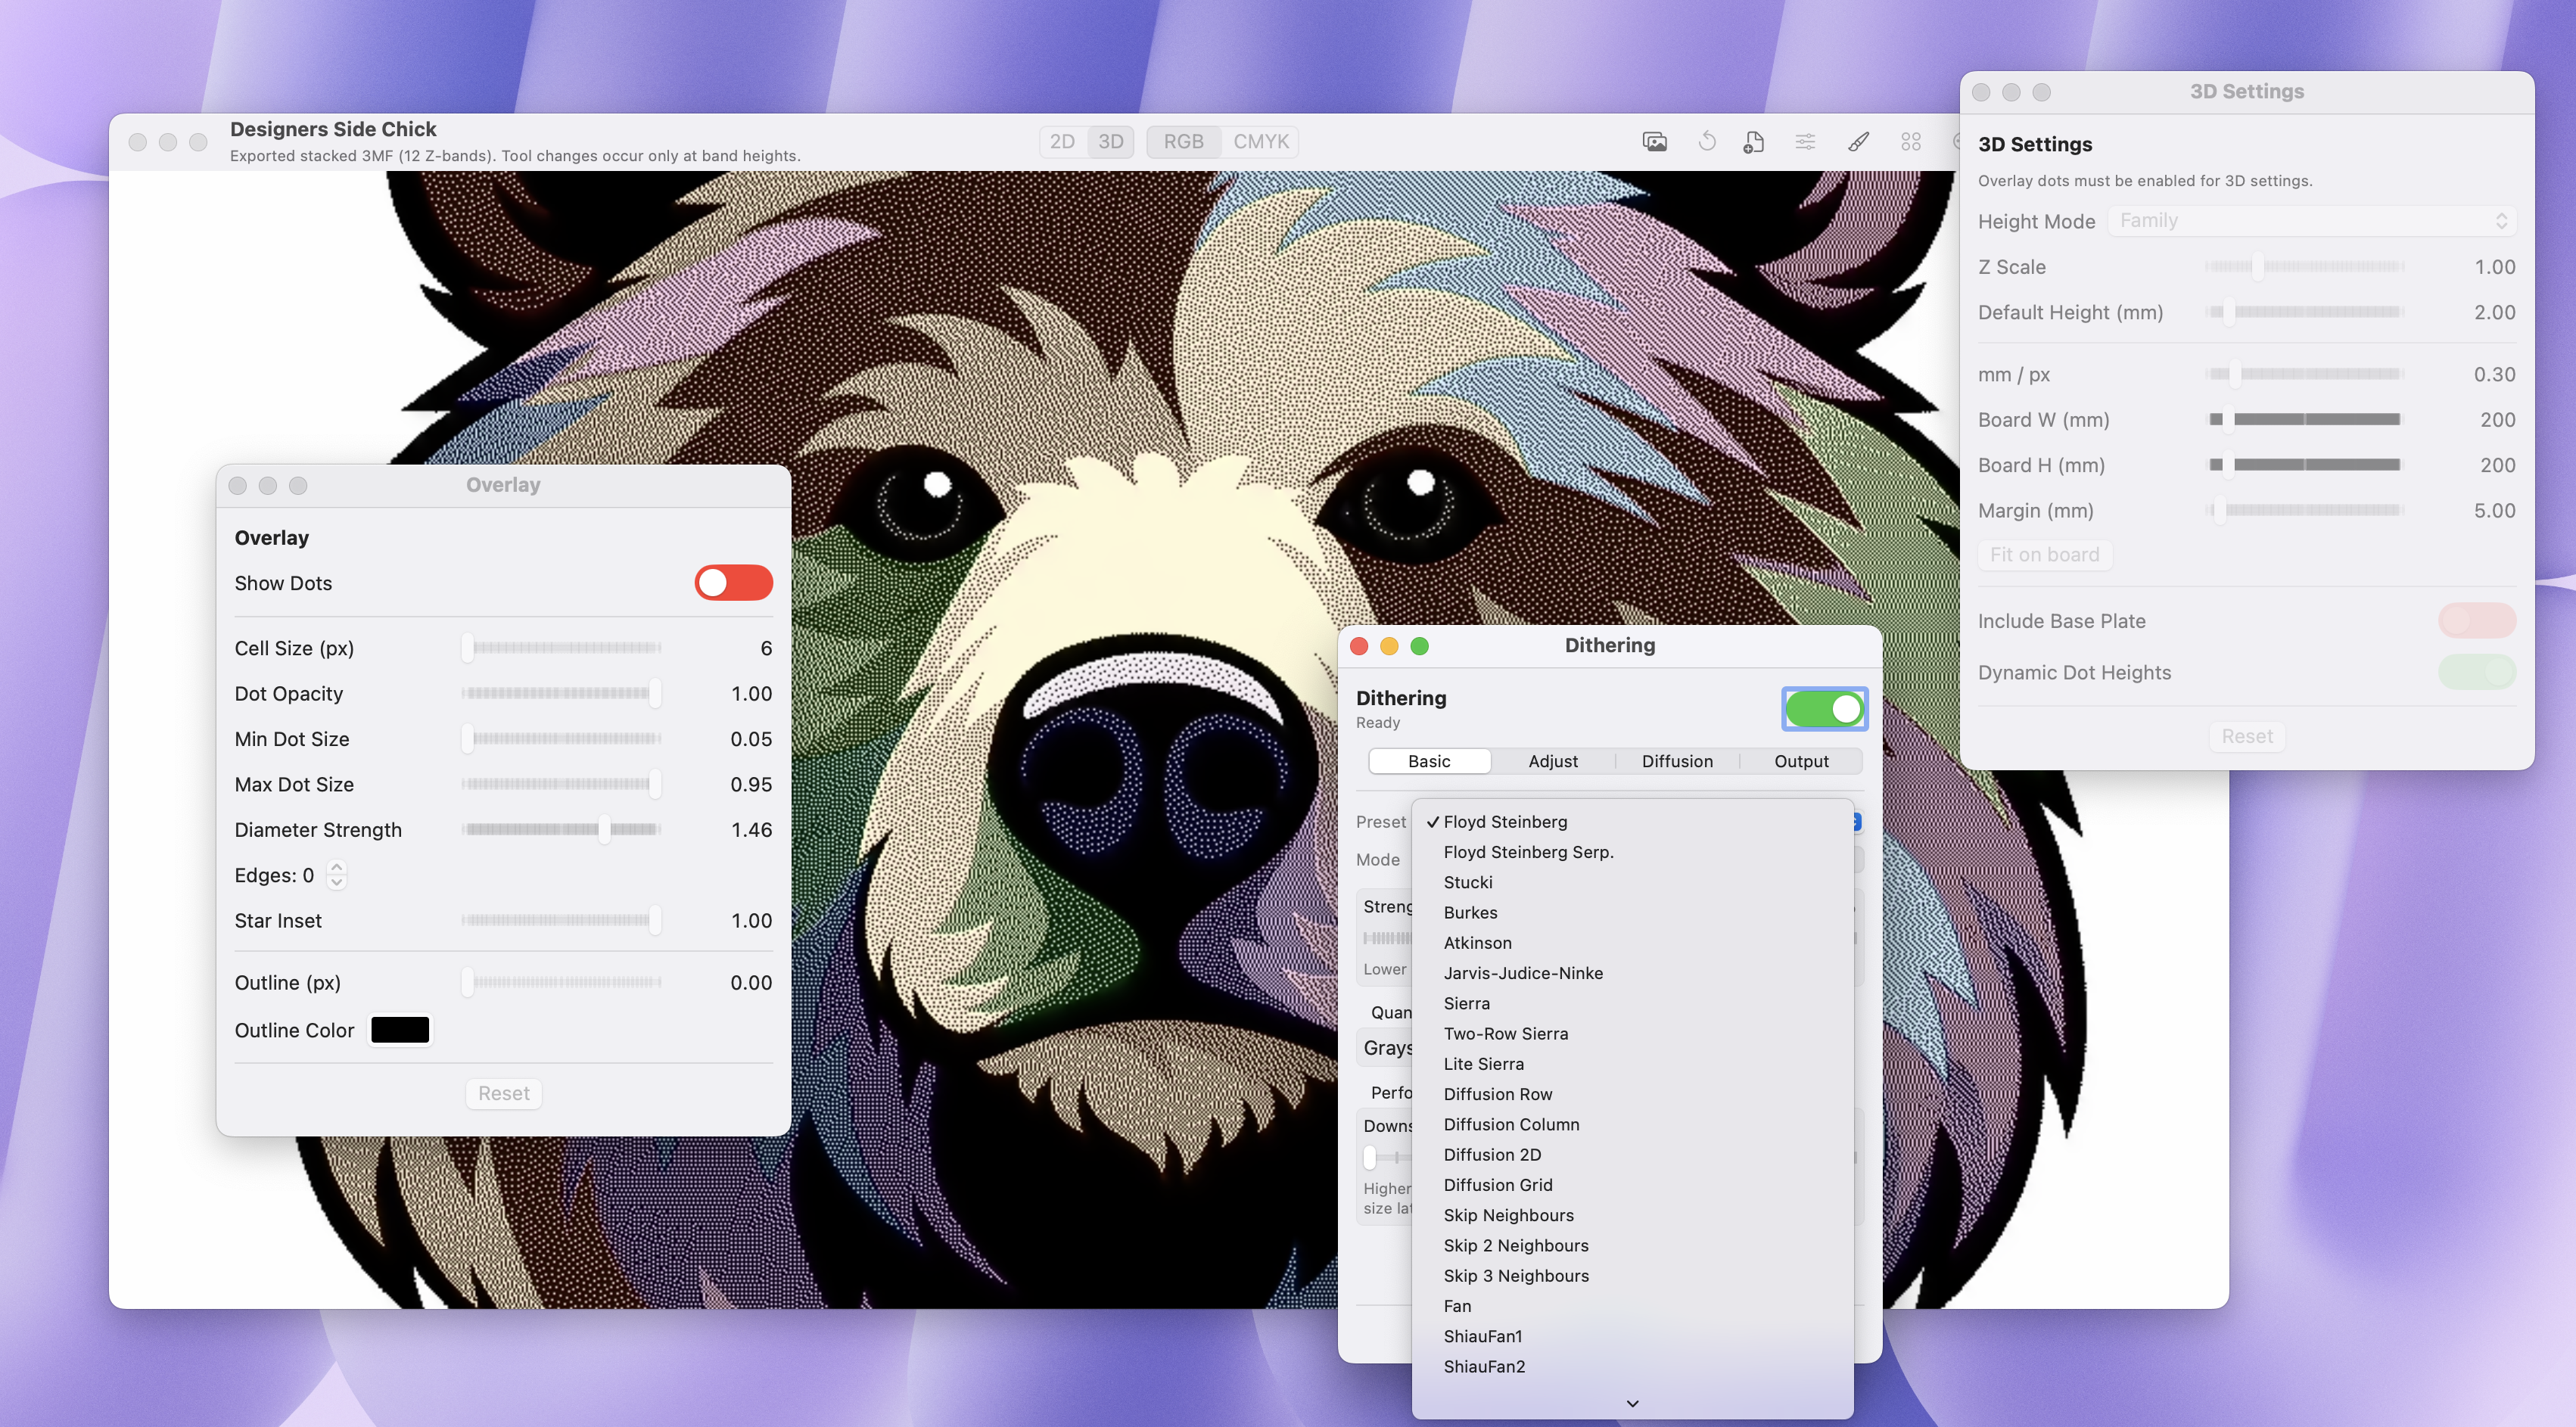This screenshot has width=2576, height=1427.
Task: Turn off Dynamic Dot Heights
Action: [2477, 672]
